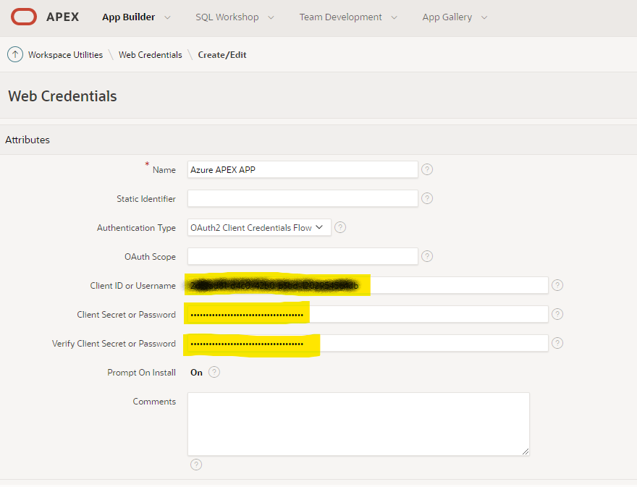This screenshot has width=637, height=487.
Task: Open help icon beside Static Identifier
Action: point(427,198)
